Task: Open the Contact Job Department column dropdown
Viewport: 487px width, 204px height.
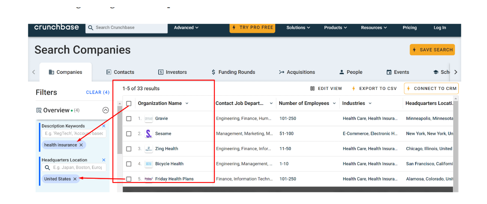Action: (x=271, y=103)
